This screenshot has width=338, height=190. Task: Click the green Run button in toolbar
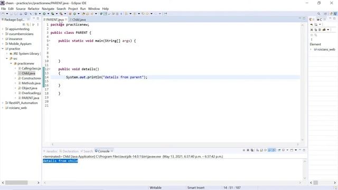point(44,14)
